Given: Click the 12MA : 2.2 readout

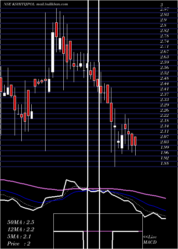Looking at the screenshot, I should point(21,229).
